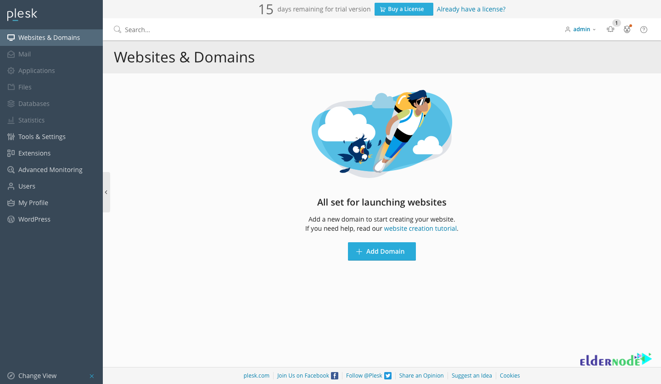Open the website creation tutorial link
Image resolution: width=661 pixels, height=384 pixels.
(420, 228)
